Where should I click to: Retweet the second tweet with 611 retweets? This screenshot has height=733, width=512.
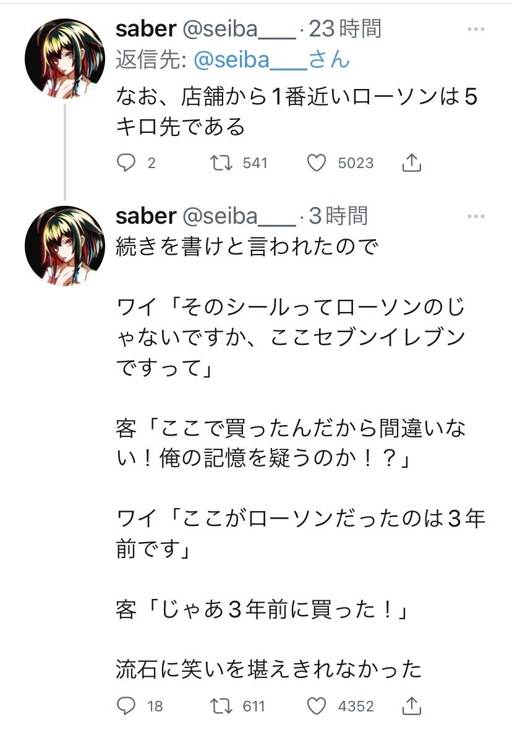point(221,706)
